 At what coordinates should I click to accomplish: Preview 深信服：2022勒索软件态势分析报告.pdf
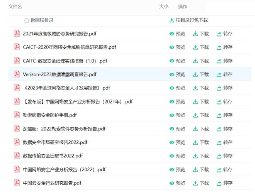pyautogui.click(x=177, y=129)
